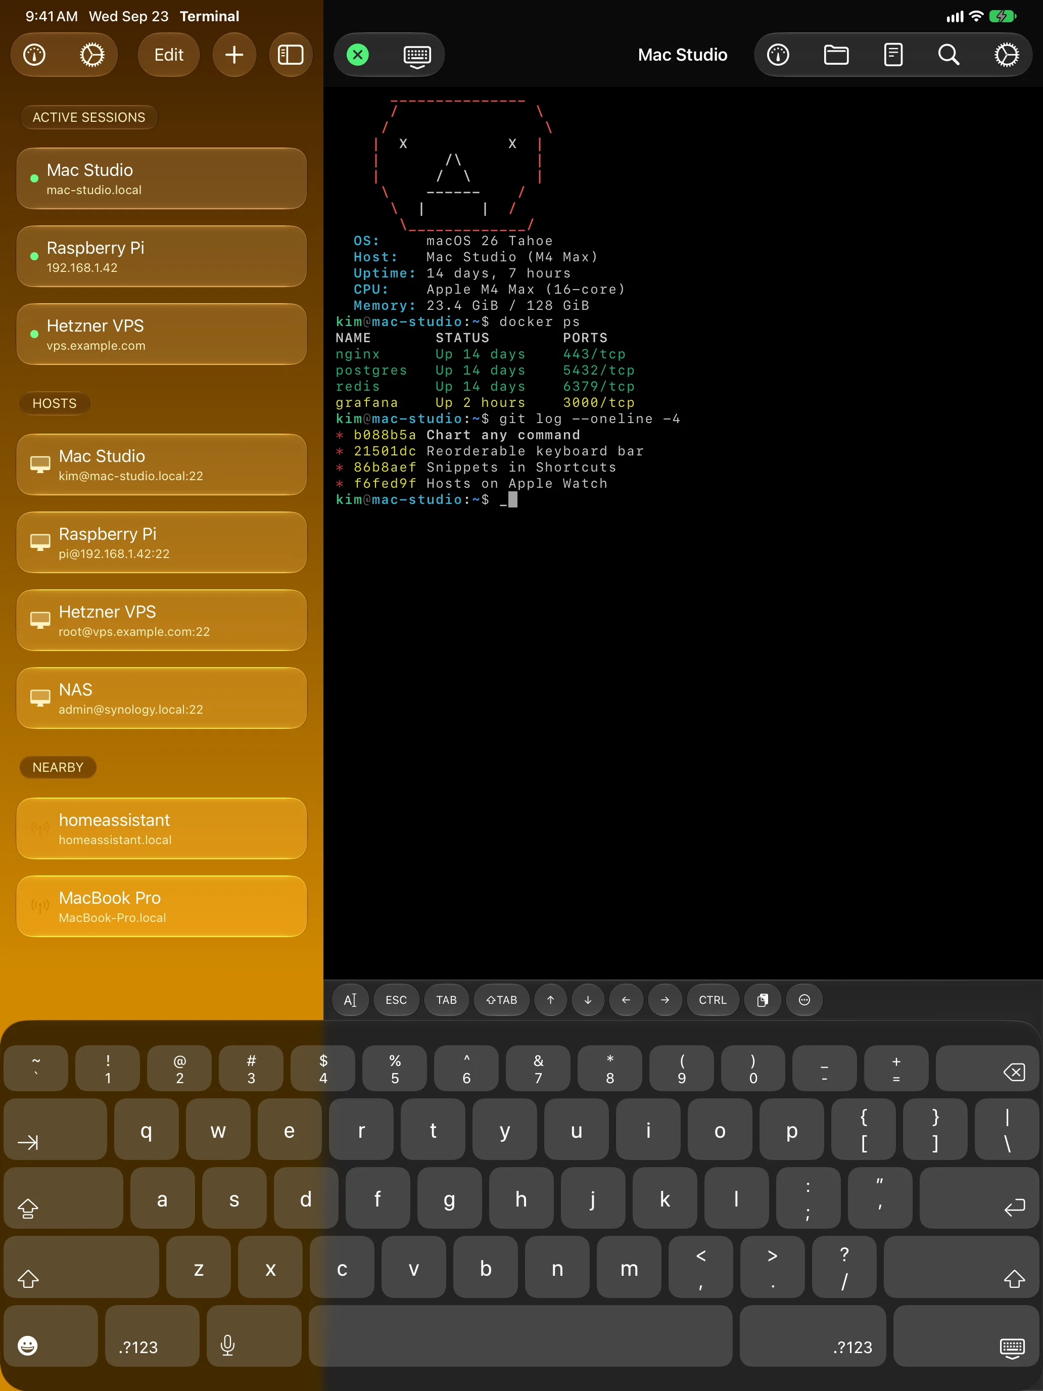The image size is (1043, 1391).
Task: Tap commit hash b088b5a in git log
Action: pos(385,435)
